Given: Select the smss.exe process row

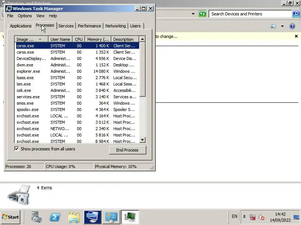Looking at the screenshot, I should (78, 103).
